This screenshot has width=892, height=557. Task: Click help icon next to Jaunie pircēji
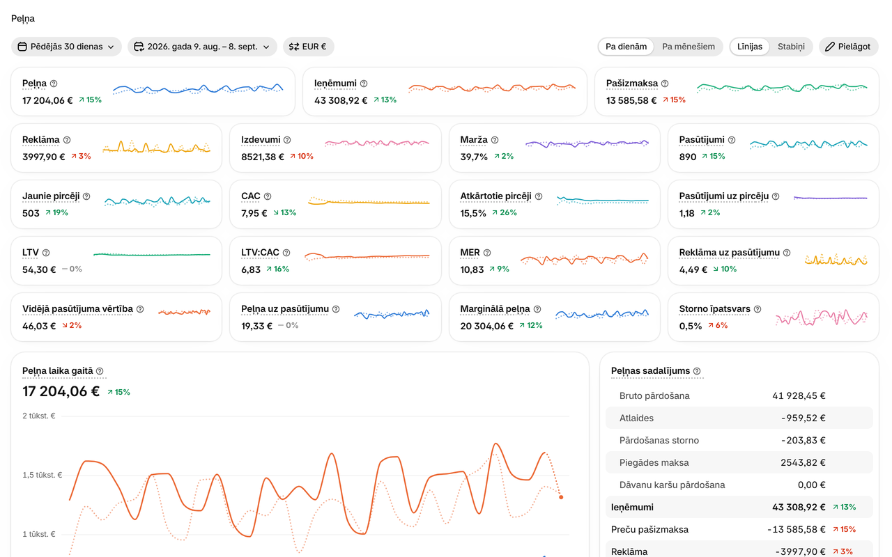click(86, 196)
